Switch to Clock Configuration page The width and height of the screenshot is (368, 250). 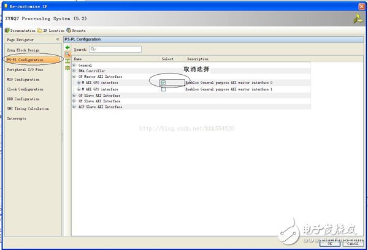(23, 89)
